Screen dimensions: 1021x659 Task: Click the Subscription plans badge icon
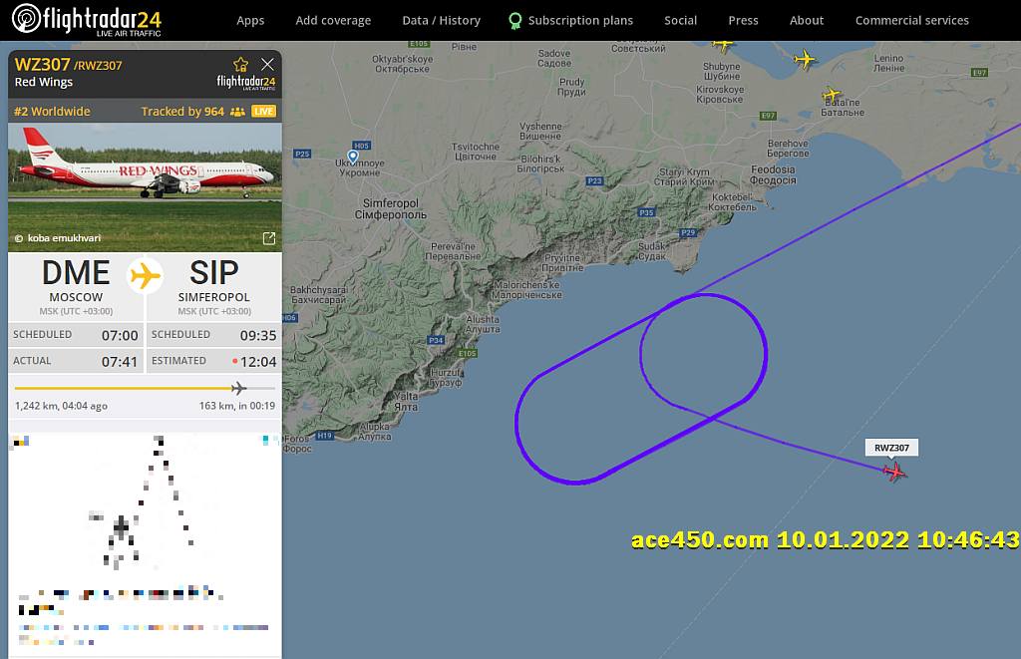click(514, 21)
